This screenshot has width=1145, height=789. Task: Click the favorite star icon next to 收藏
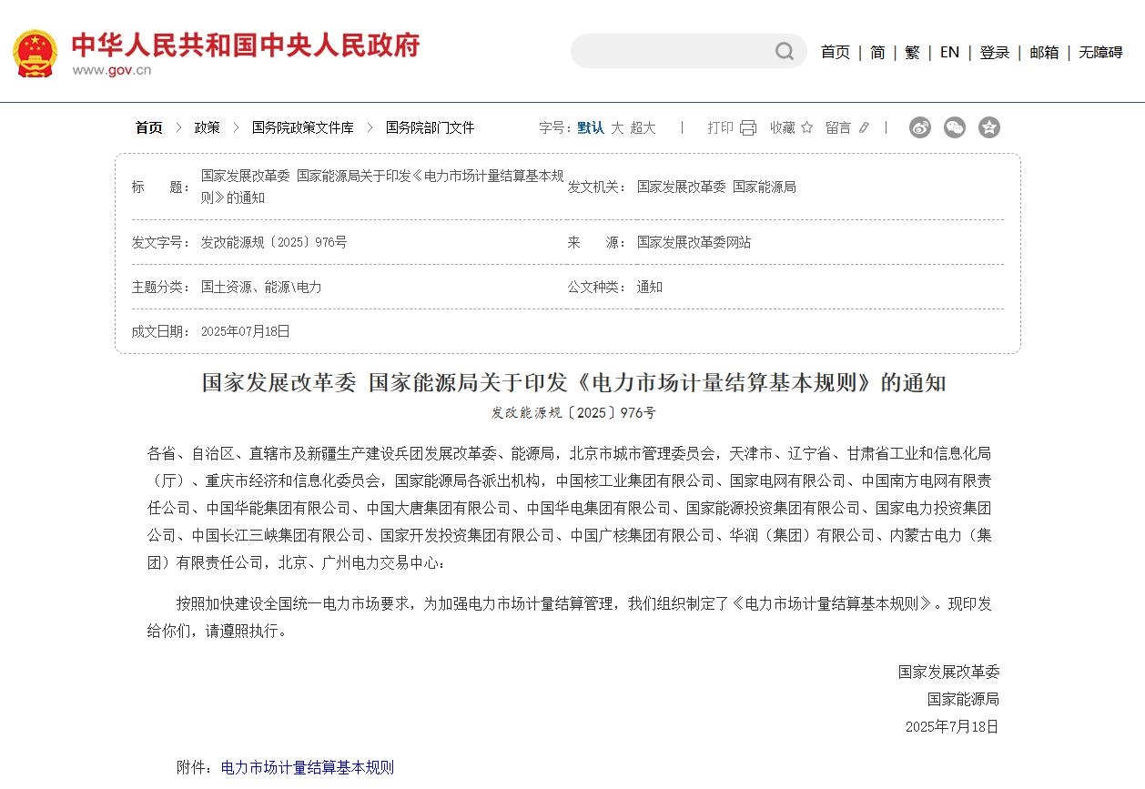(806, 127)
